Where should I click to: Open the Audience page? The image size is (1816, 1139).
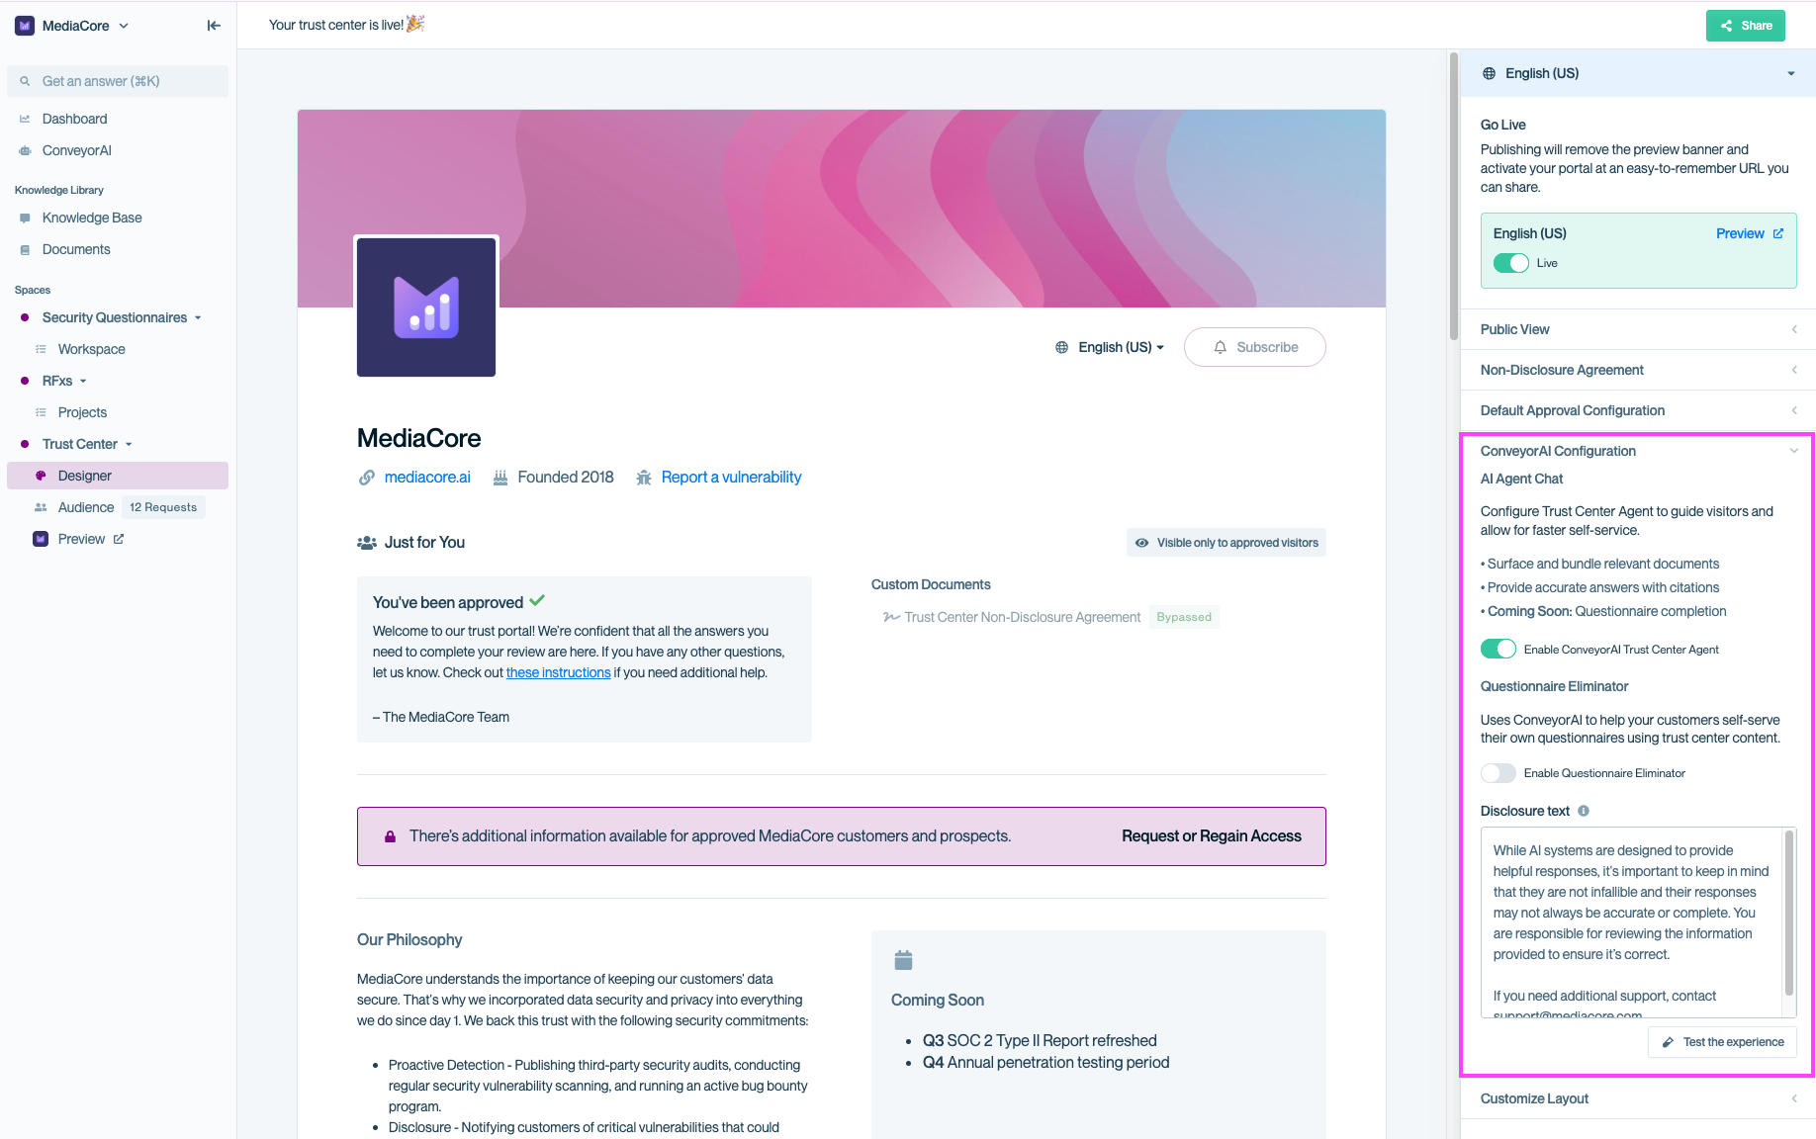pos(86,507)
